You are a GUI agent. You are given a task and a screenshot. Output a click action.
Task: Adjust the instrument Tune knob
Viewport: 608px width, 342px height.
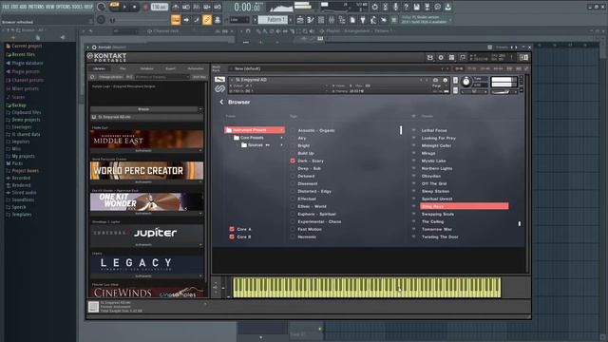[466, 82]
